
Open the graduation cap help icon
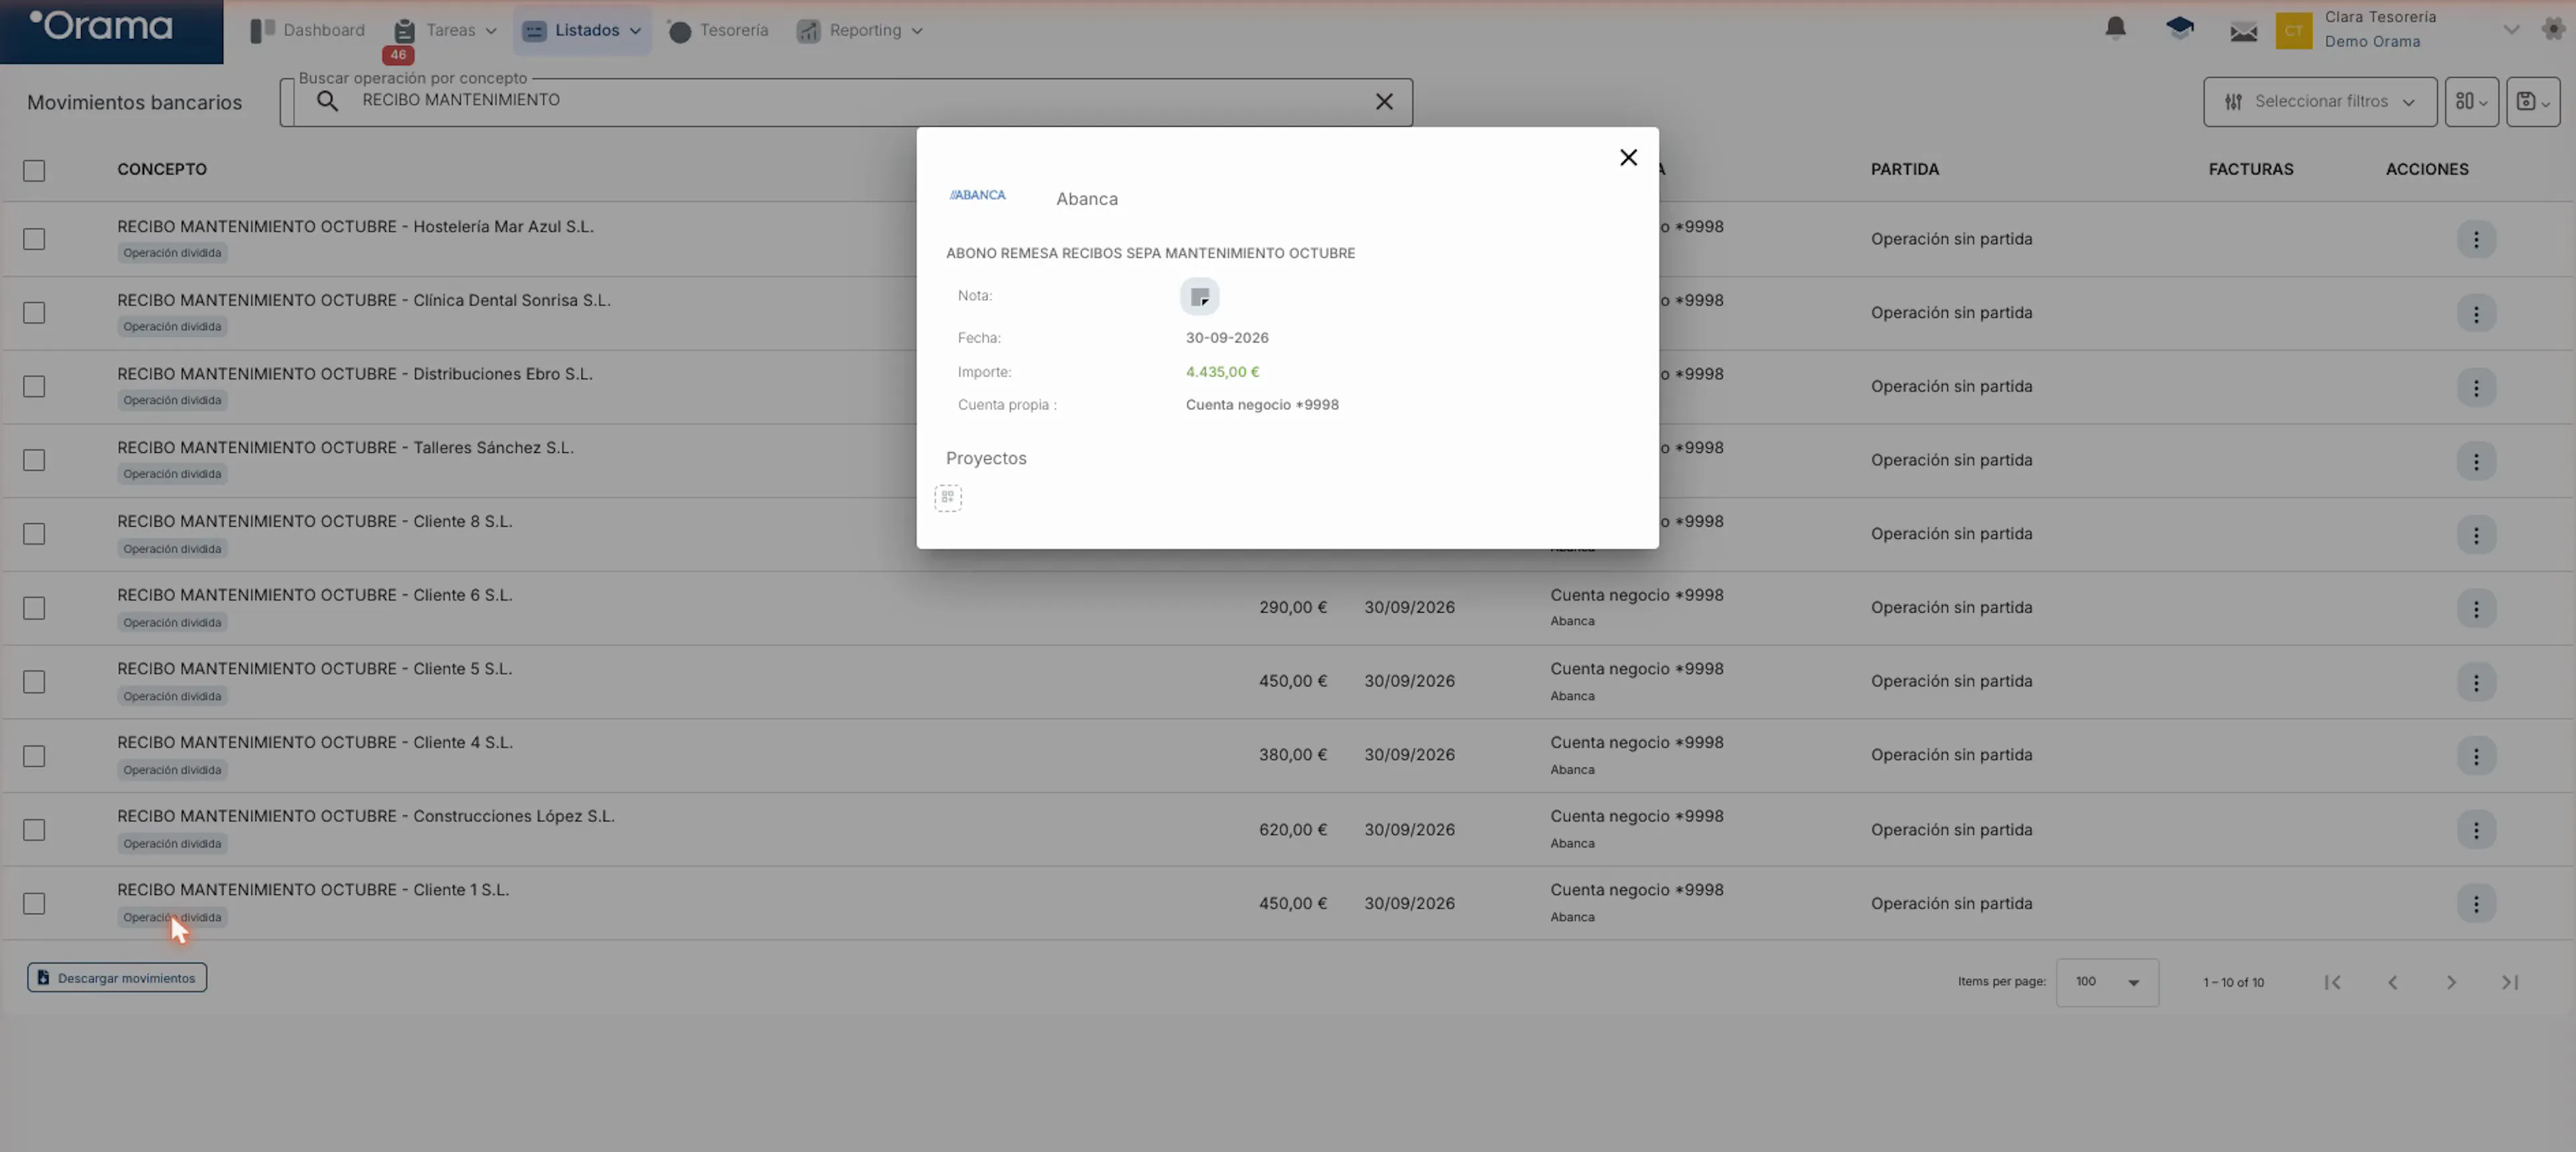[x=2179, y=28]
